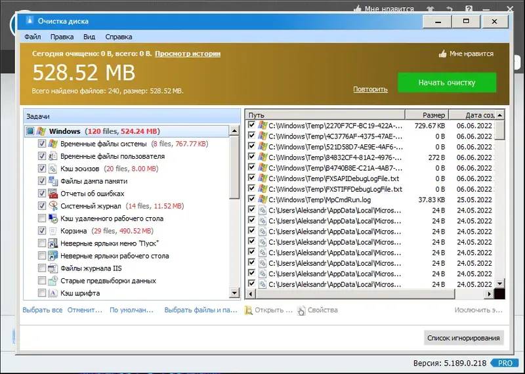
Task: Click the 'Список игнорирования' button
Action: point(463,338)
